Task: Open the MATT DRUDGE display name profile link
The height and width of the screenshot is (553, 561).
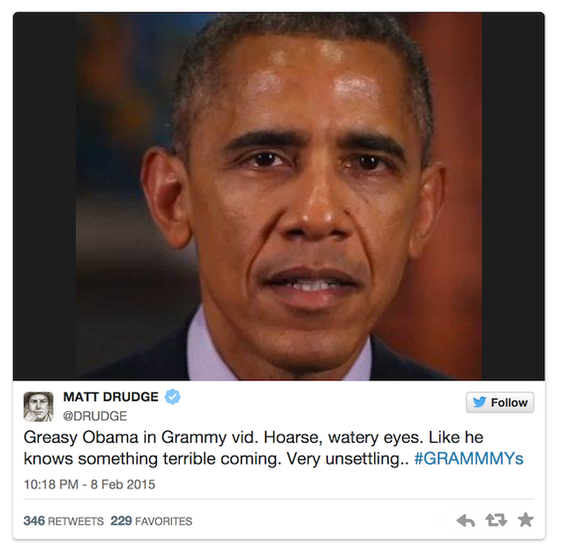Action: pos(110,397)
